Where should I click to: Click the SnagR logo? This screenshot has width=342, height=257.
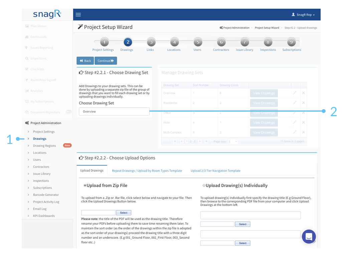47,14
